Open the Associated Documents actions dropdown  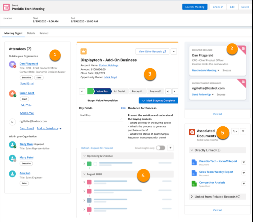tap(243, 131)
